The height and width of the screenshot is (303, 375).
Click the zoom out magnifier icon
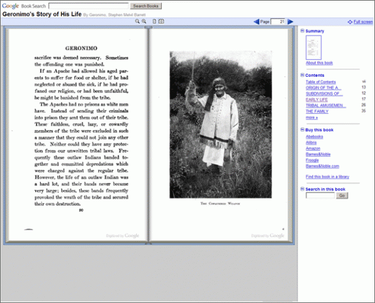pyautogui.click(x=144, y=22)
